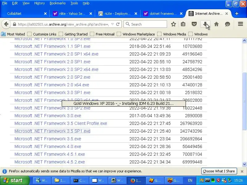This screenshot has height=185, width=247.
Task: Open the Bookmarks menu
Action: (x=57, y=3)
